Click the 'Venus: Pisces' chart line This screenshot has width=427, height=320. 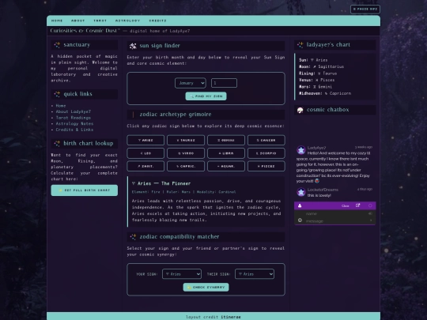[x=317, y=80]
